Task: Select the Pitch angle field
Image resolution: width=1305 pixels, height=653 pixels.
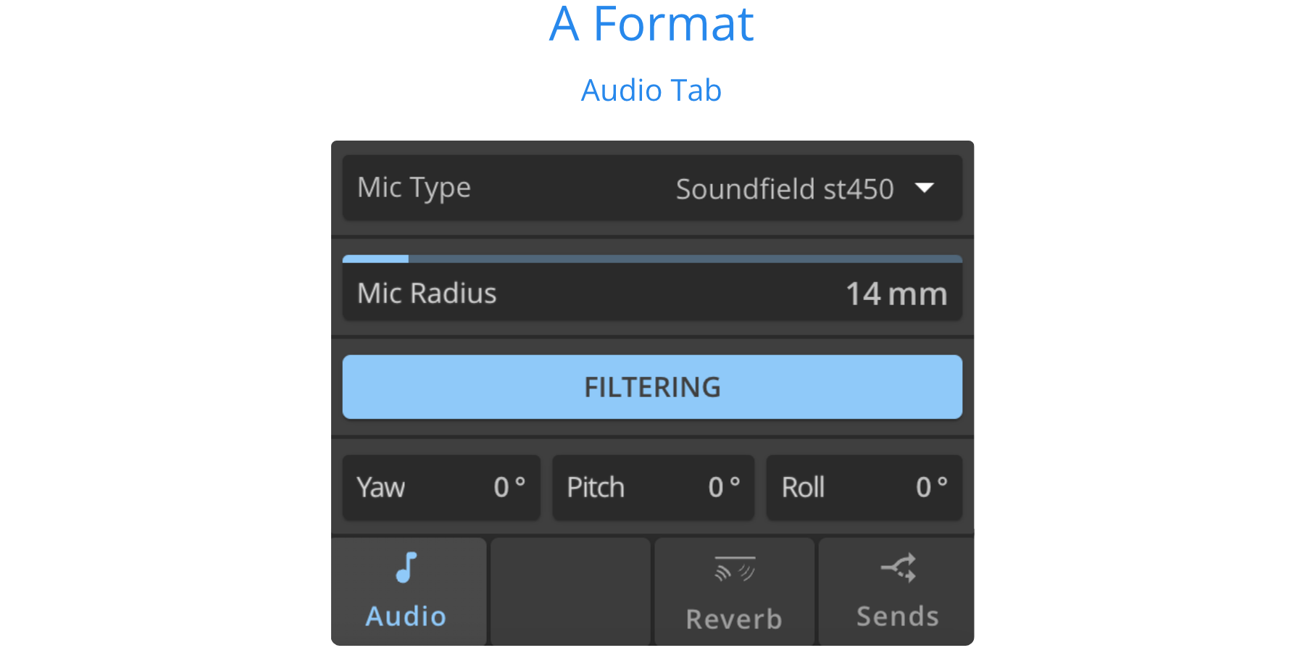Action: tap(653, 487)
